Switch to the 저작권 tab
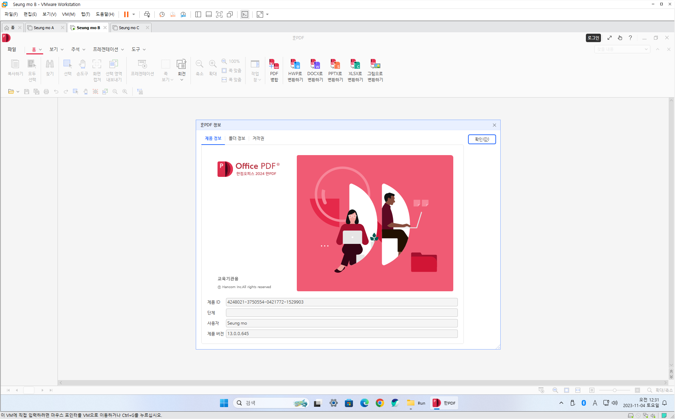675x419 pixels. pos(258,138)
